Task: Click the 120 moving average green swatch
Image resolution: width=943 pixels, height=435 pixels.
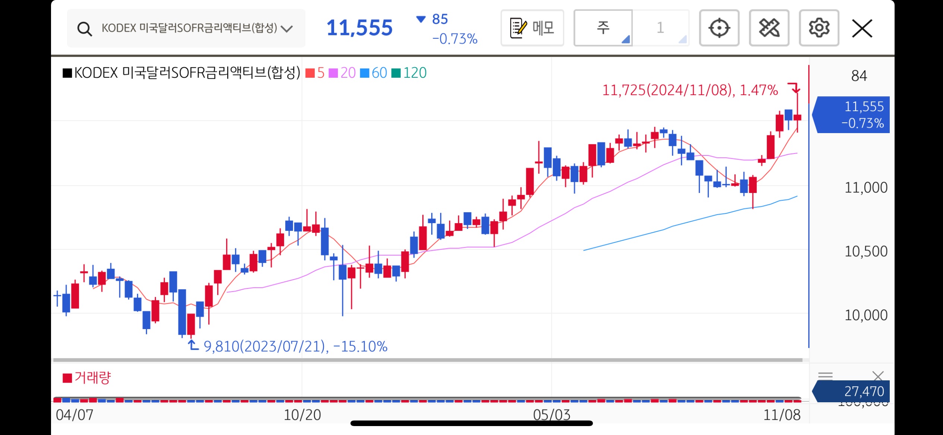Action: point(396,73)
